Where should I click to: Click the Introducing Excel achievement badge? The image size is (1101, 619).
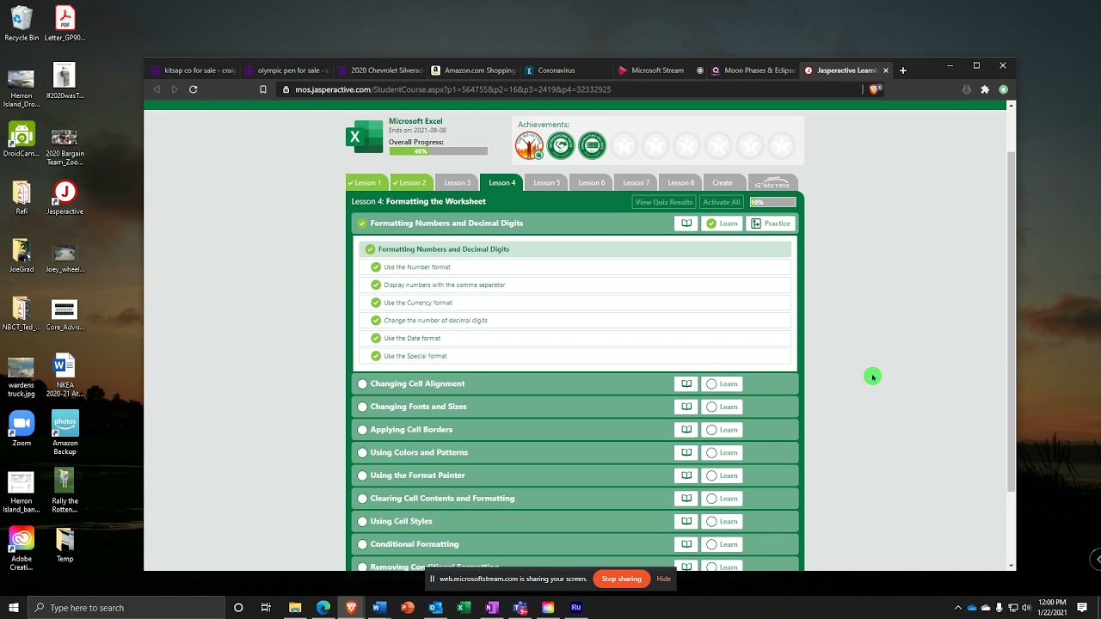561,145
